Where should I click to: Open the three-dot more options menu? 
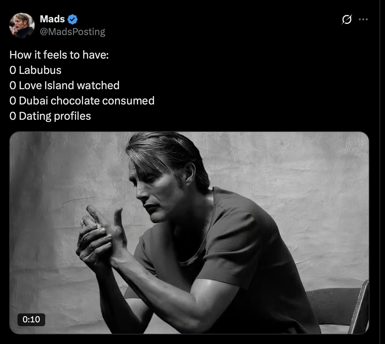click(x=363, y=19)
